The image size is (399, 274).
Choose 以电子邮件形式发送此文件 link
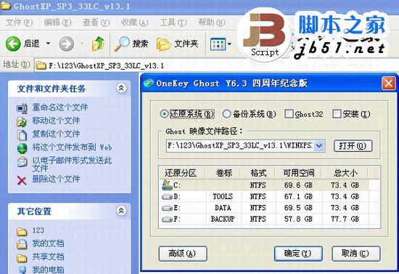coord(72,164)
